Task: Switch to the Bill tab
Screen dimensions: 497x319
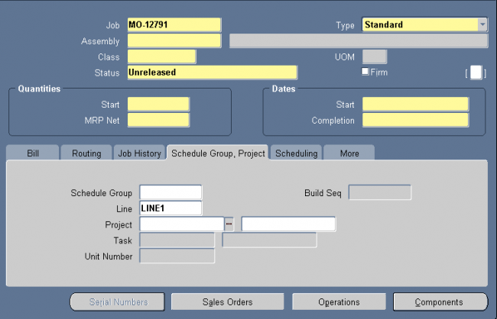Action: click(33, 153)
